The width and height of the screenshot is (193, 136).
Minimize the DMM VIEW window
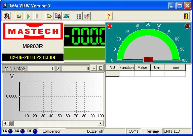[x=172, y=6]
